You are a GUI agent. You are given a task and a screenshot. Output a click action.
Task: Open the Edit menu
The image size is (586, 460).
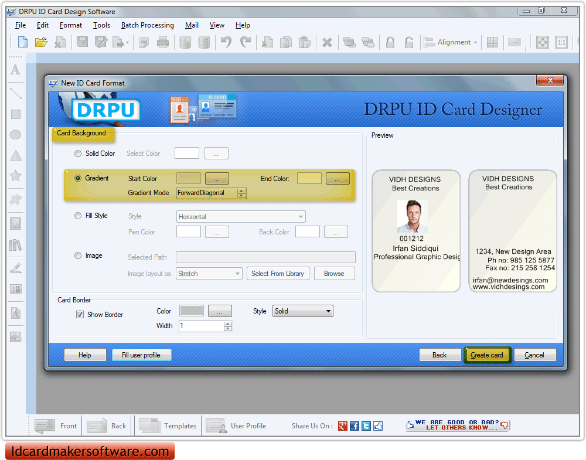(43, 25)
